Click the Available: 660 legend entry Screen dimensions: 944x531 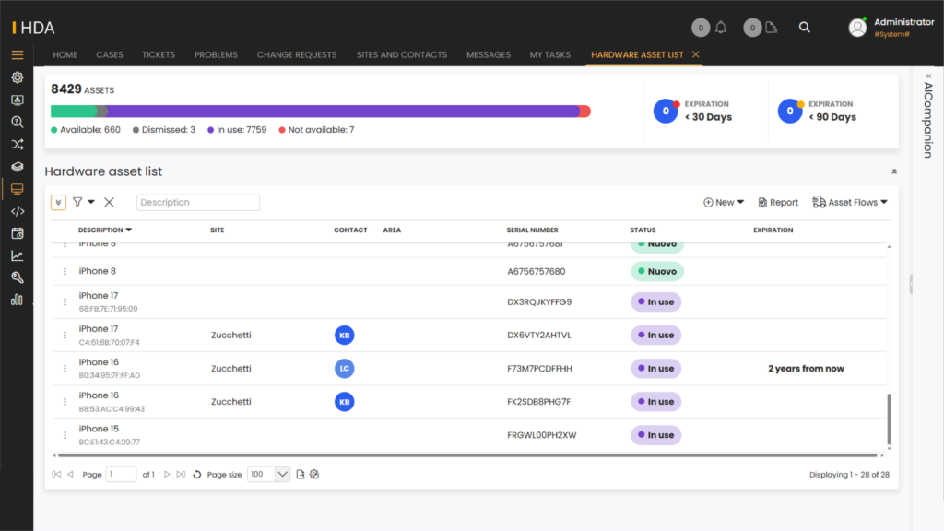click(86, 130)
